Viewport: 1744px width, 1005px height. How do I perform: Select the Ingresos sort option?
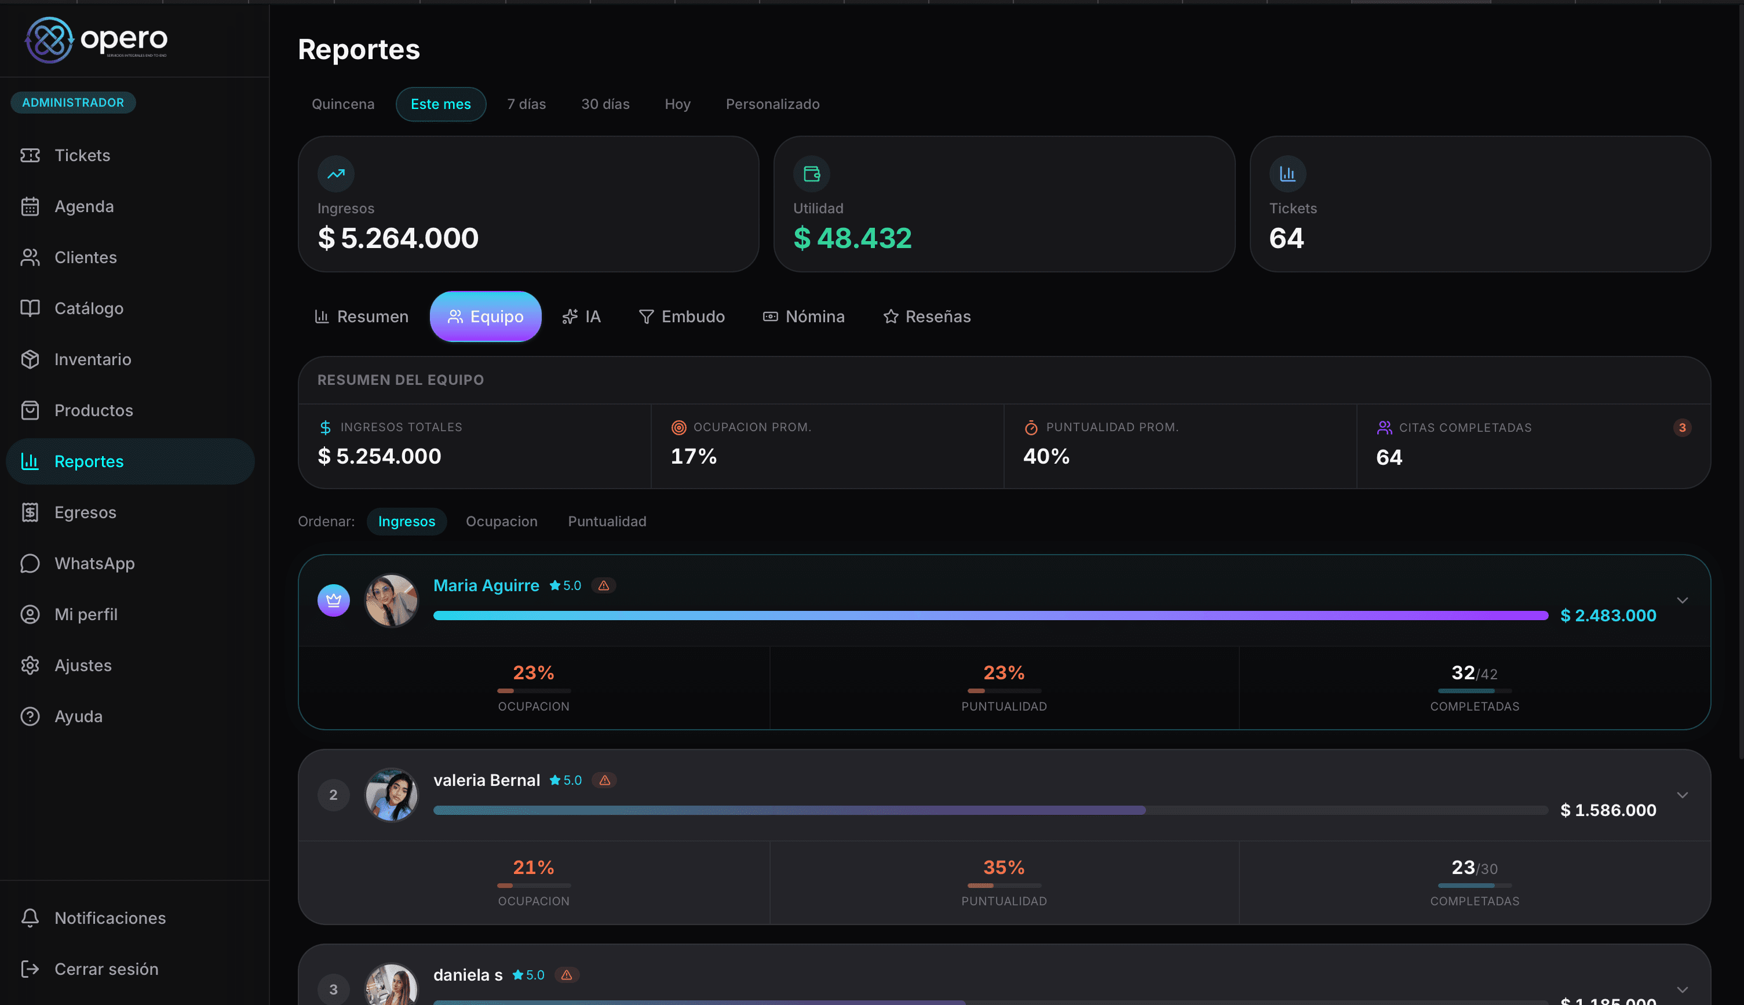pos(406,521)
